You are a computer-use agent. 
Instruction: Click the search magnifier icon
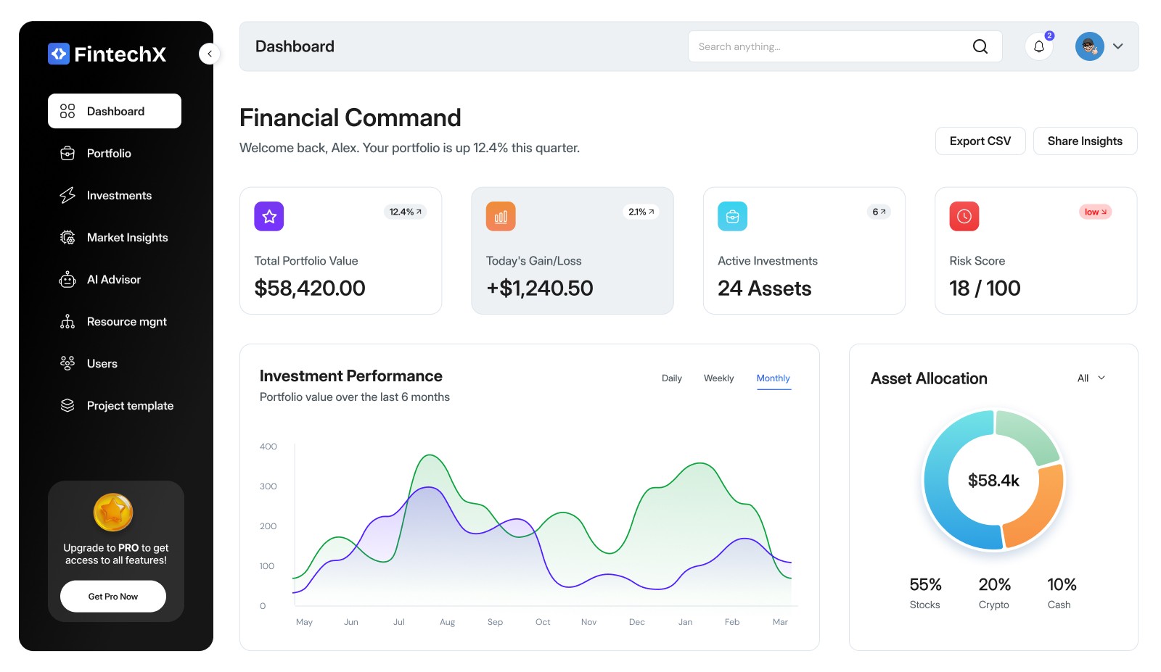pyautogui.click(x=980, y=46)
